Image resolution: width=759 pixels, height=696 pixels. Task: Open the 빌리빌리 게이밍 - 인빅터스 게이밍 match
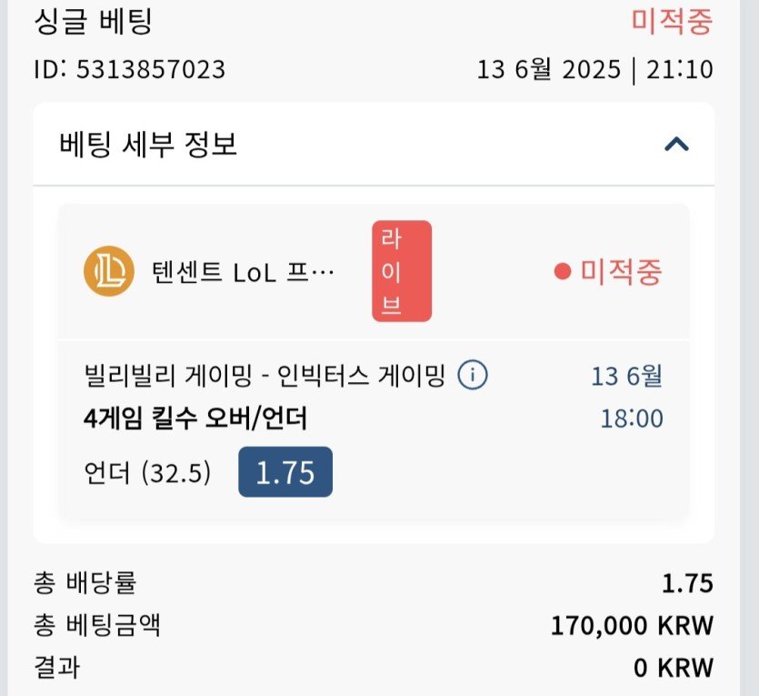pos(264,375)
